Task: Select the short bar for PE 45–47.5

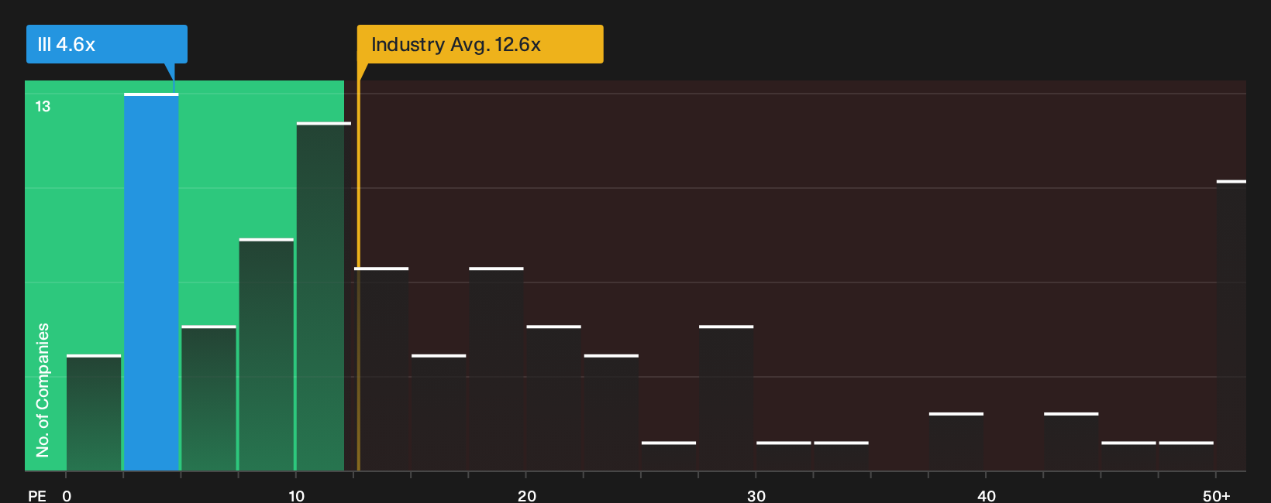Action: [x=1129, y=457]
